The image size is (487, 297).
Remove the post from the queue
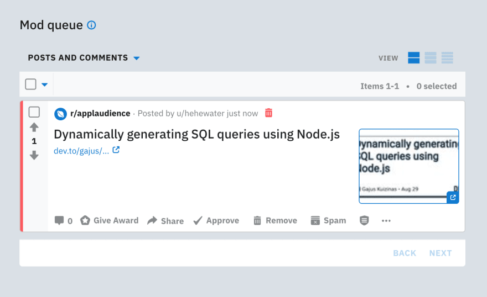(x=275, y=220)
